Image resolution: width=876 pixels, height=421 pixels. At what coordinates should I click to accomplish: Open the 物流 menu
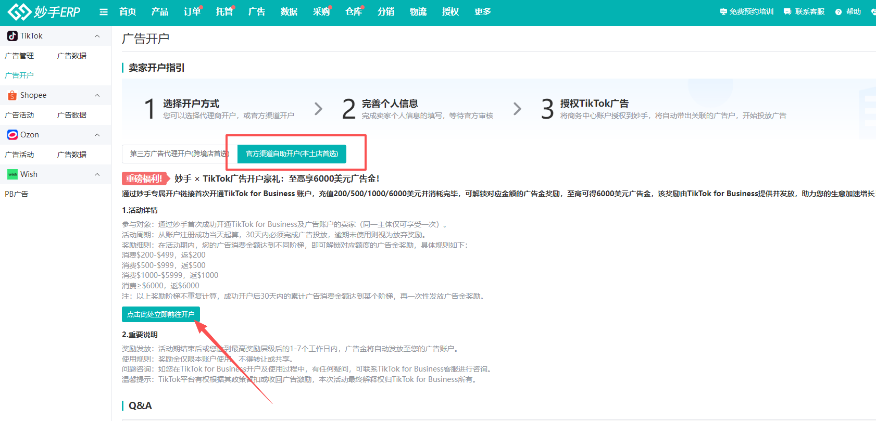418,12
